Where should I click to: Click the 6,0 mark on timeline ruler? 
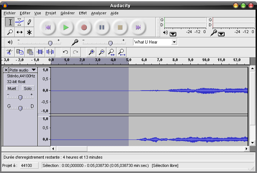(x=144, y=60)
